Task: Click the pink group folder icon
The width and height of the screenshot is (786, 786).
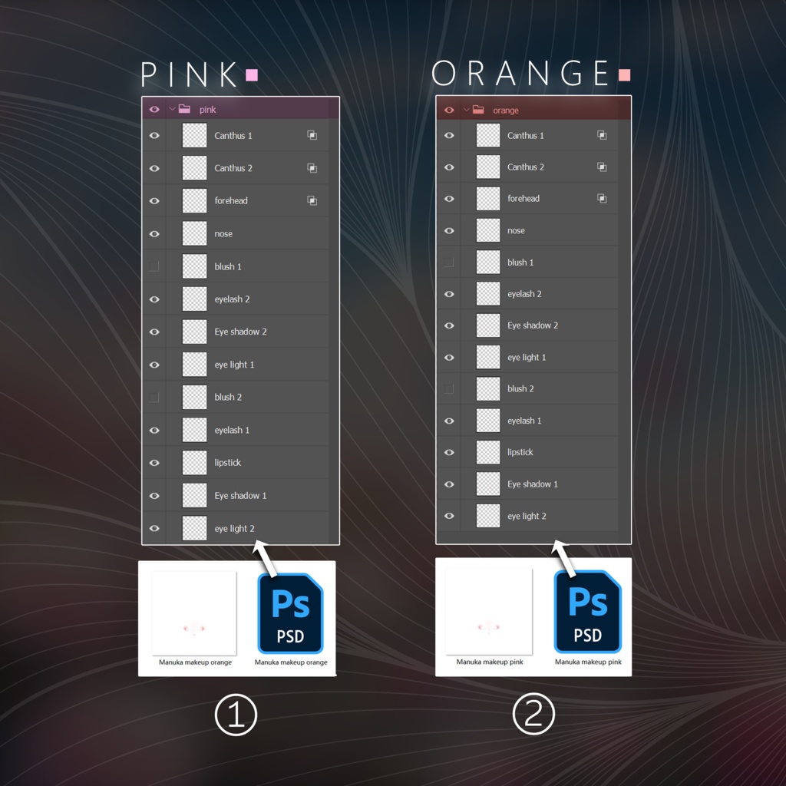Action: point(184,109)
